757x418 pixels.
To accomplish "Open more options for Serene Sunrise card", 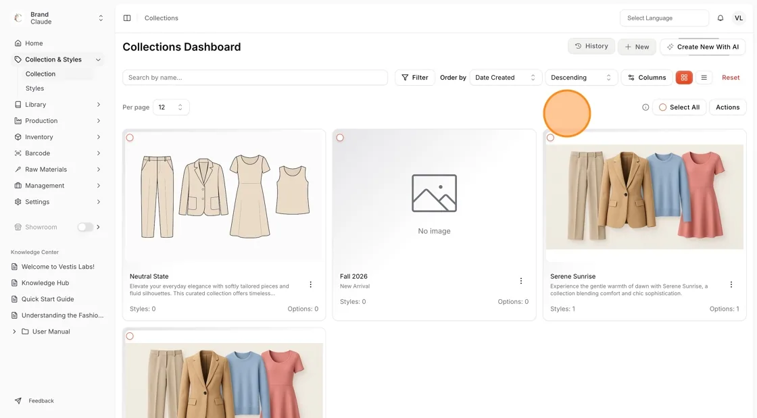I will [731, 284].
